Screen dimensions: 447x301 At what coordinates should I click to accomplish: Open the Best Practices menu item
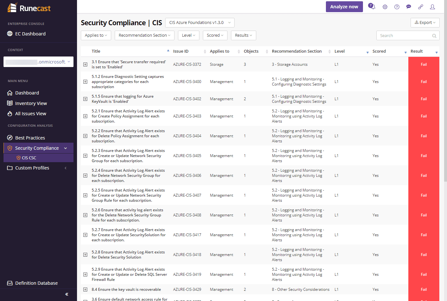(x=30, y=138)
